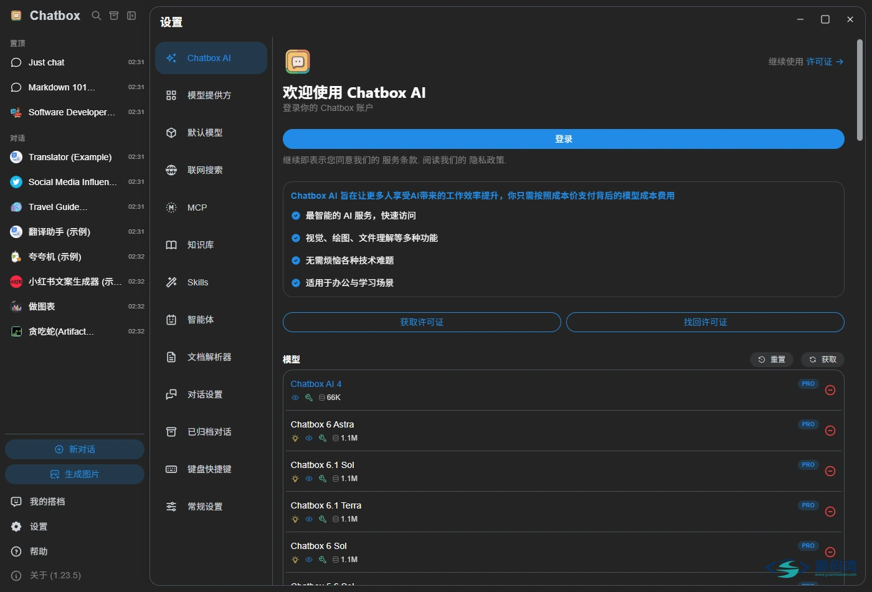Click 获取 to fetch models
Viewport: 872px width, 592px height.
823,360
